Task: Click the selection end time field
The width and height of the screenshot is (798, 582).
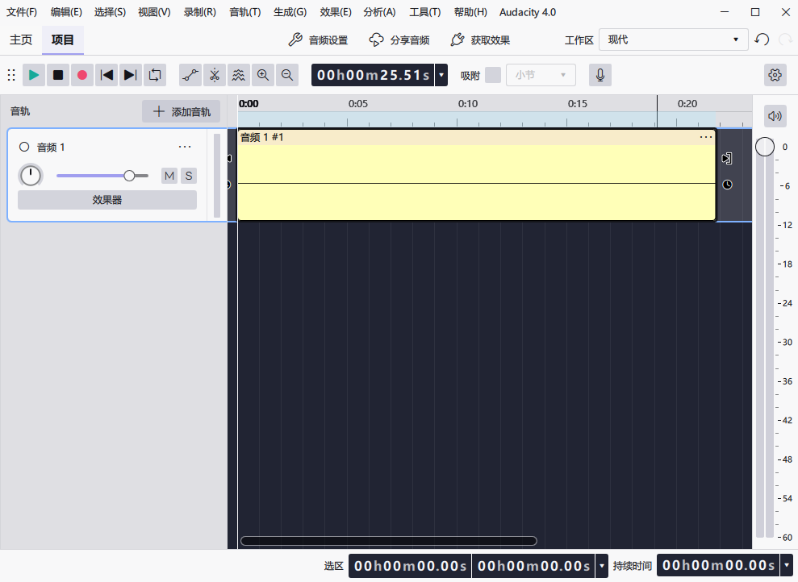Action: tap(533, 566)
